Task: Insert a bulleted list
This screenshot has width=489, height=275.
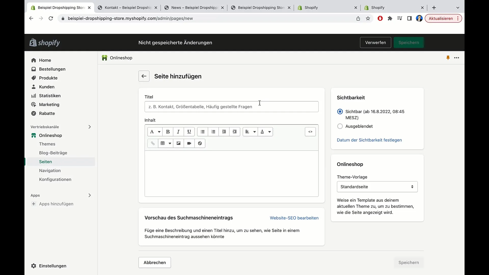Action: click(202, 132)
